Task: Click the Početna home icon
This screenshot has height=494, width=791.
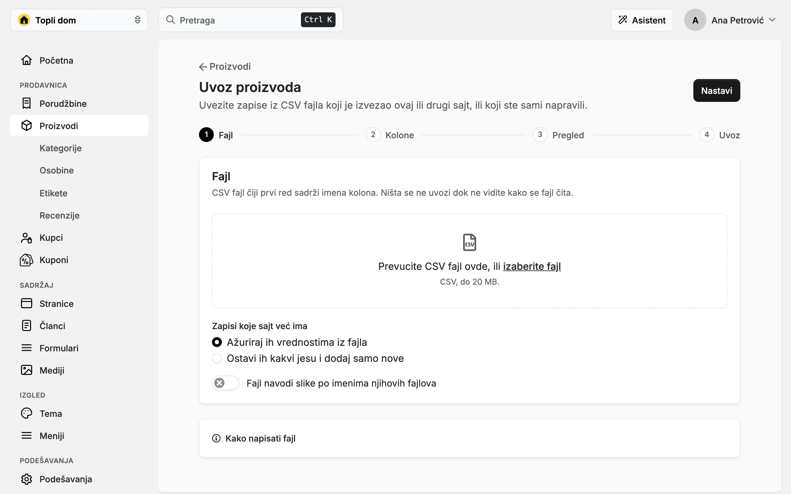Action: coord(27,61)
